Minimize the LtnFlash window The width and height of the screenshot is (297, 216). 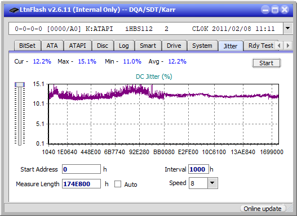click(x=265, y=10)
